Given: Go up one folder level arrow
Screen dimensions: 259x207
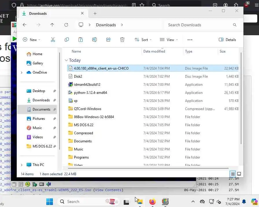Looking at the screenshot, I should coord(52,25).
